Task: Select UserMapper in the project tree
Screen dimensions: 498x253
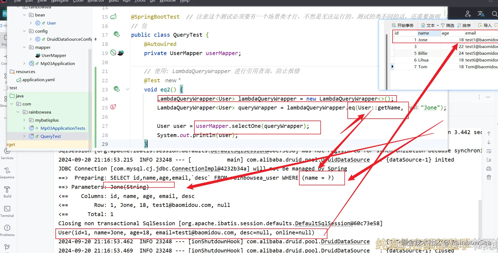Action: [x=54, y=55]
